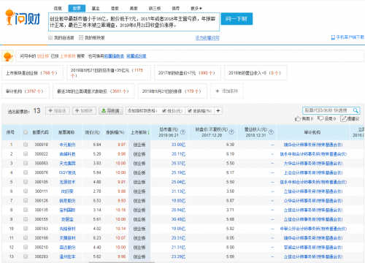Image resolution: width=365 pixels, height=263 pixels.
Task: Click the 所属成份股 link
Action: (x=137, y=56)
